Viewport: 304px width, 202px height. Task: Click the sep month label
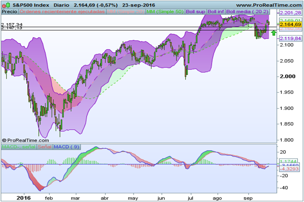click(248, 198)
